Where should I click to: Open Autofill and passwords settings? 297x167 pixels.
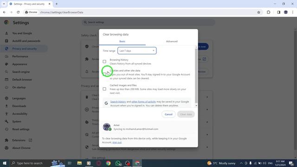click(x=26, y=41)
